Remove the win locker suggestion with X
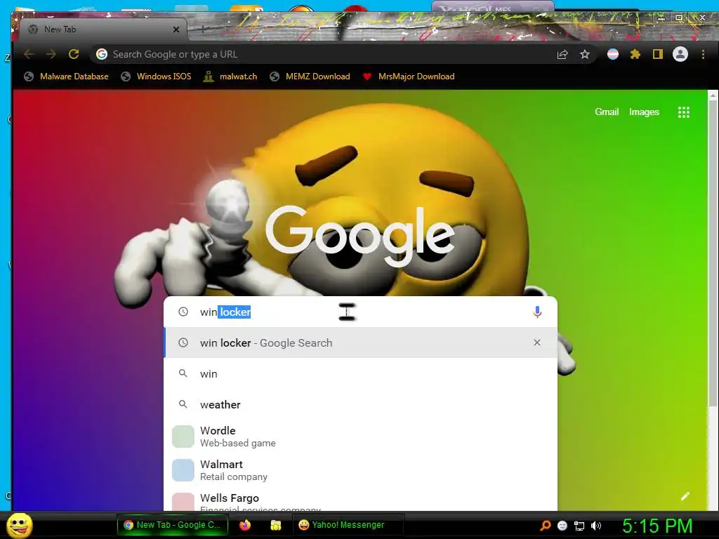The height and width of the screenshot is (539, 719). pos(537,342)
